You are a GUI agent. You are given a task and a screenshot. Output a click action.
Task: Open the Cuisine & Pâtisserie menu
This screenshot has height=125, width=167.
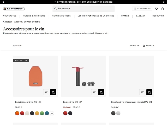(x=34, y=16)
